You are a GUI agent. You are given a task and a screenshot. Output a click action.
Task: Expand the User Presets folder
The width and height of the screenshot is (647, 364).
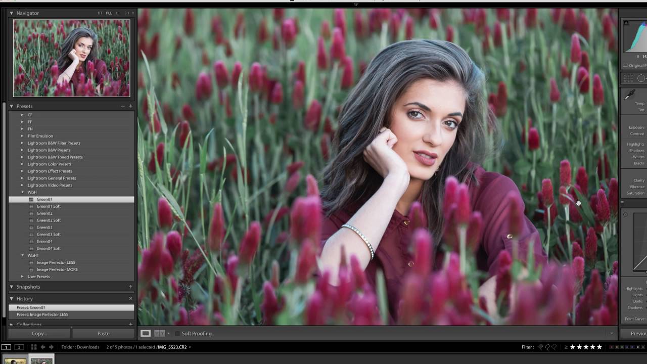(x=22, y=277)
